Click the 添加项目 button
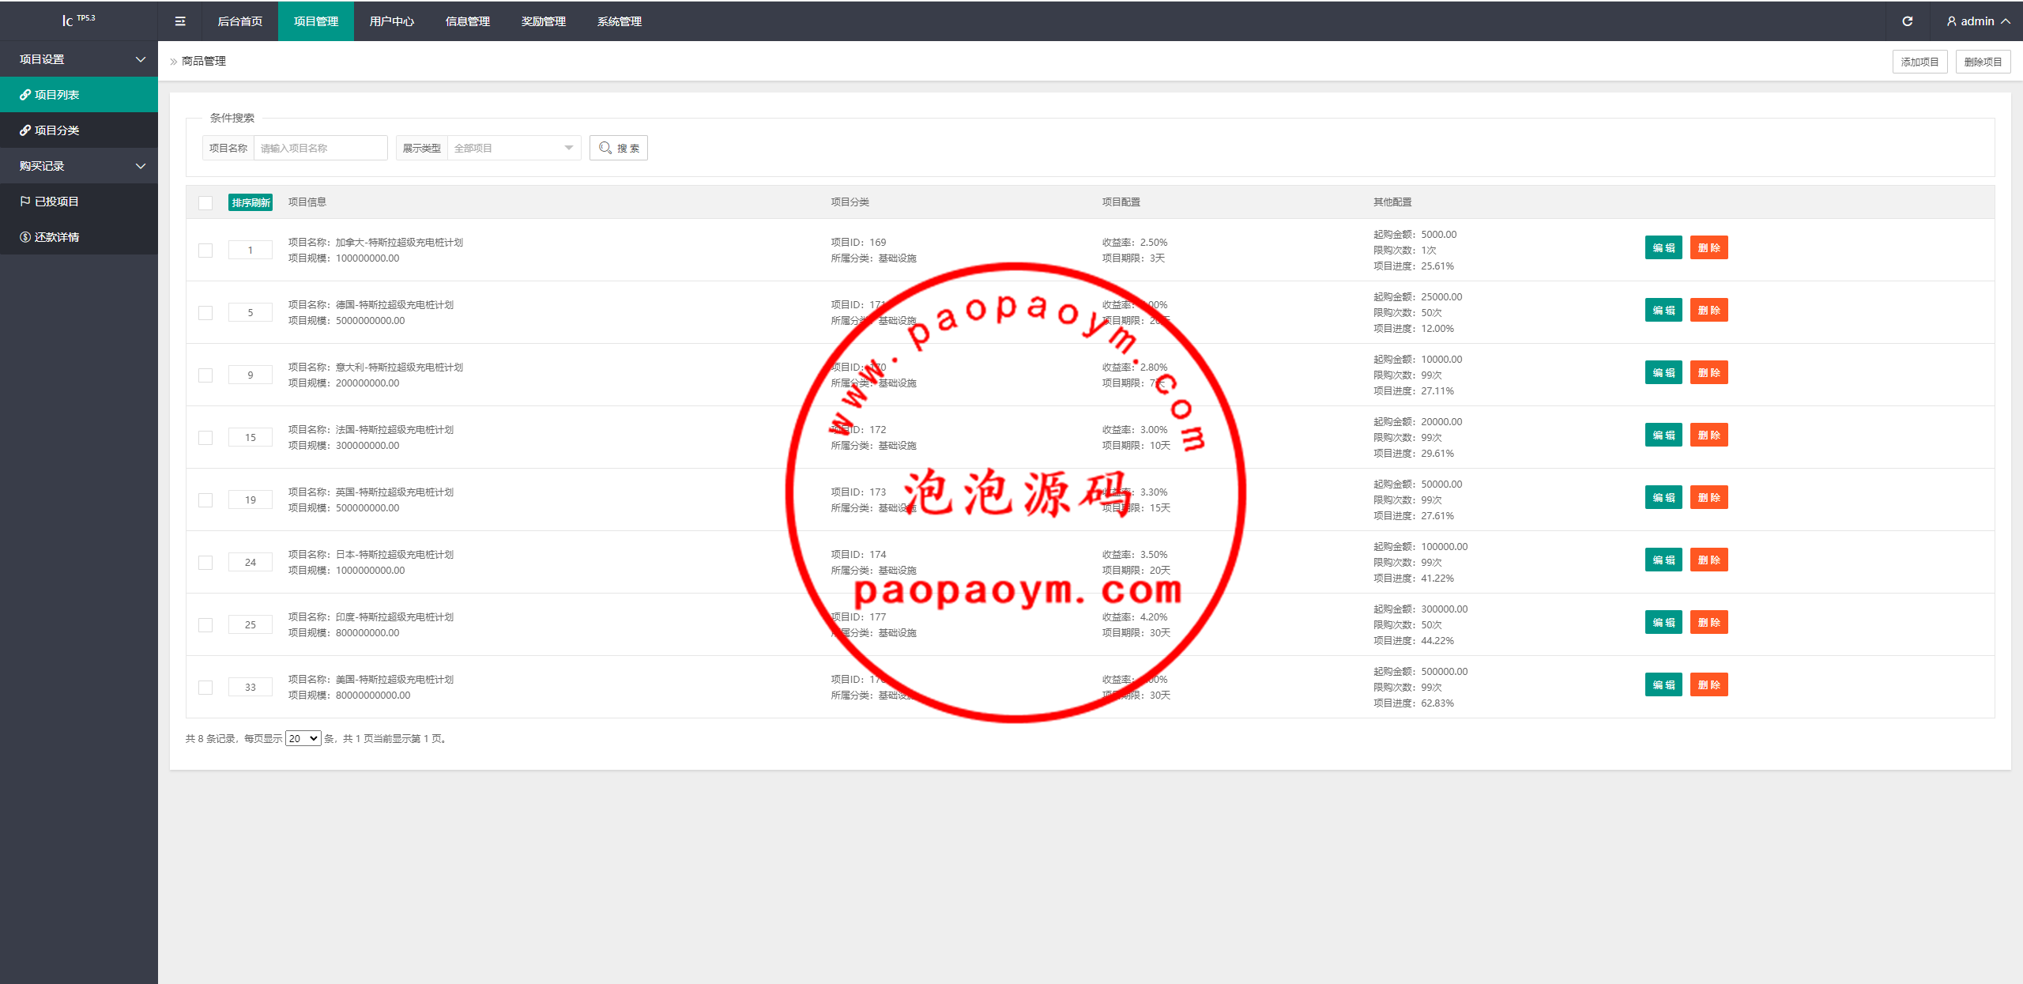The width and height of the screenshot is (2023, 984). [1919, 62]
